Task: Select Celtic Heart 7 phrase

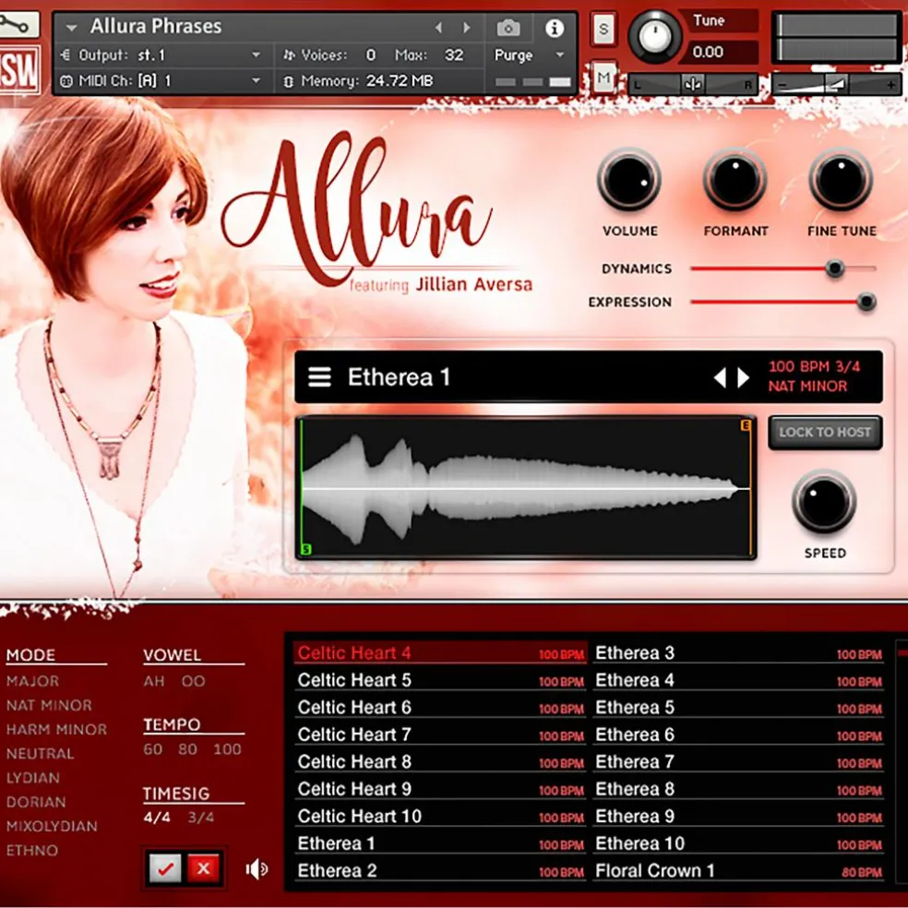Action: tap(440, 735)
